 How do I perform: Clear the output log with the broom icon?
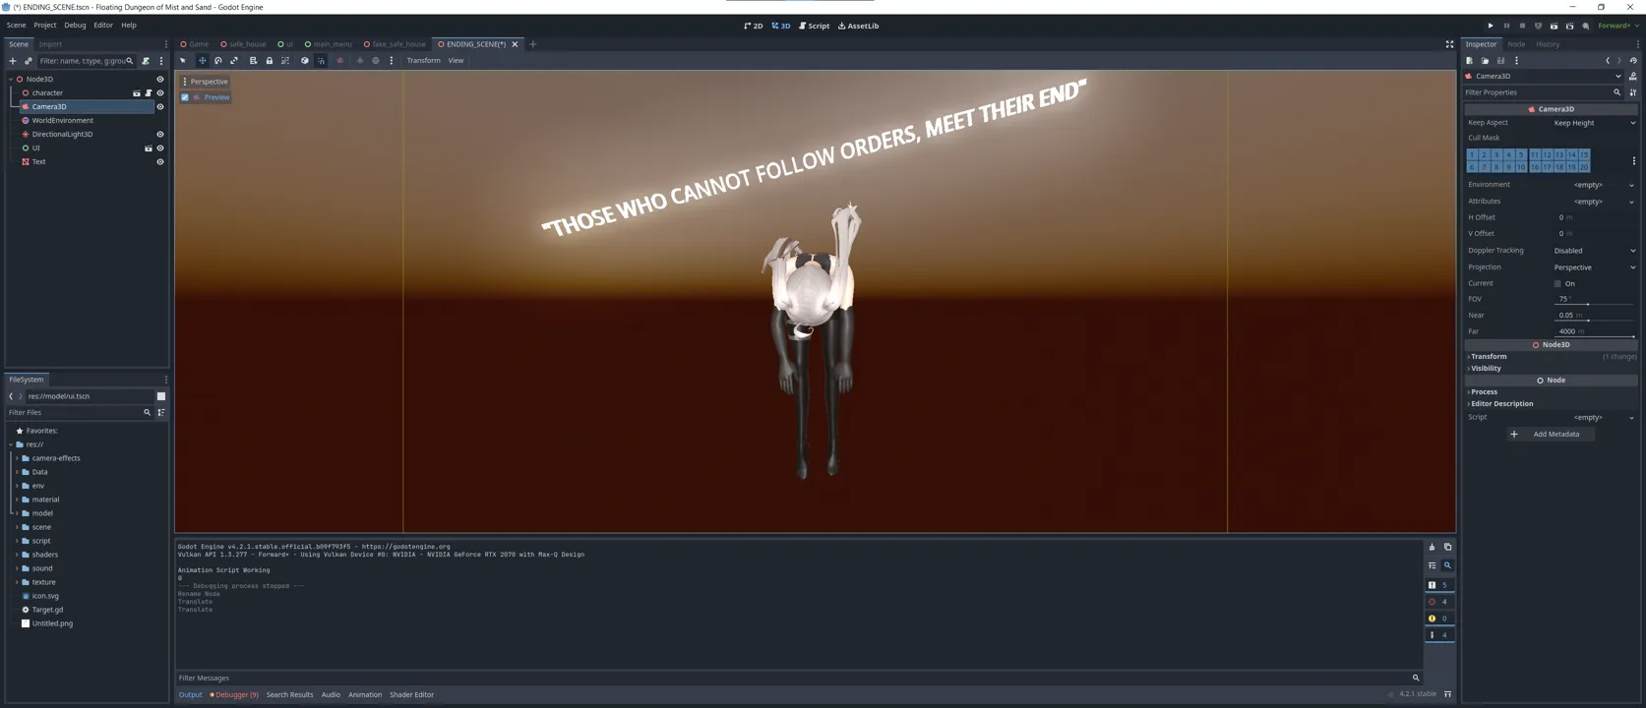point(1432,548)
